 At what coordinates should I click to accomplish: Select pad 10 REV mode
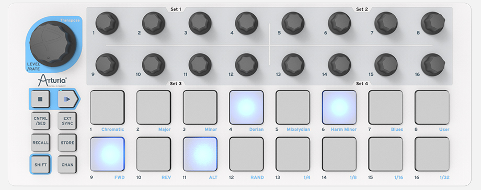tap(153, 154)
